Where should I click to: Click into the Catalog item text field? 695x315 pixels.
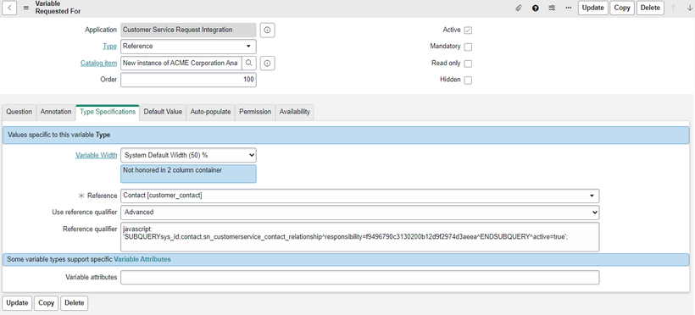point(181,63)
